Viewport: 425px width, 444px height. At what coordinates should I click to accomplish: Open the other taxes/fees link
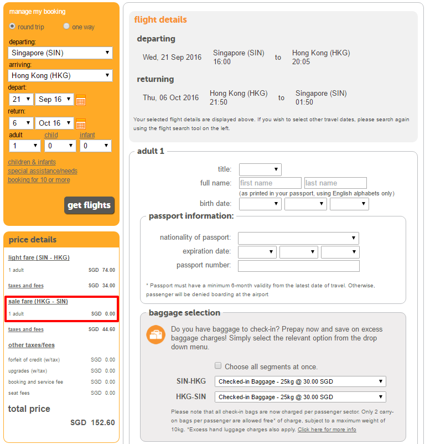click(32, 345)
